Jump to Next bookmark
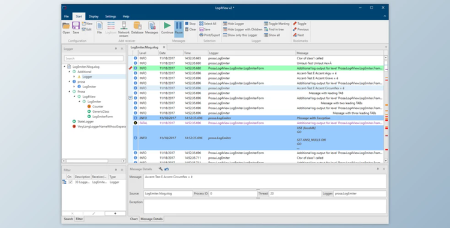This screenshot has width=450, height=228. pyautogui.click(x=298, y=35)
